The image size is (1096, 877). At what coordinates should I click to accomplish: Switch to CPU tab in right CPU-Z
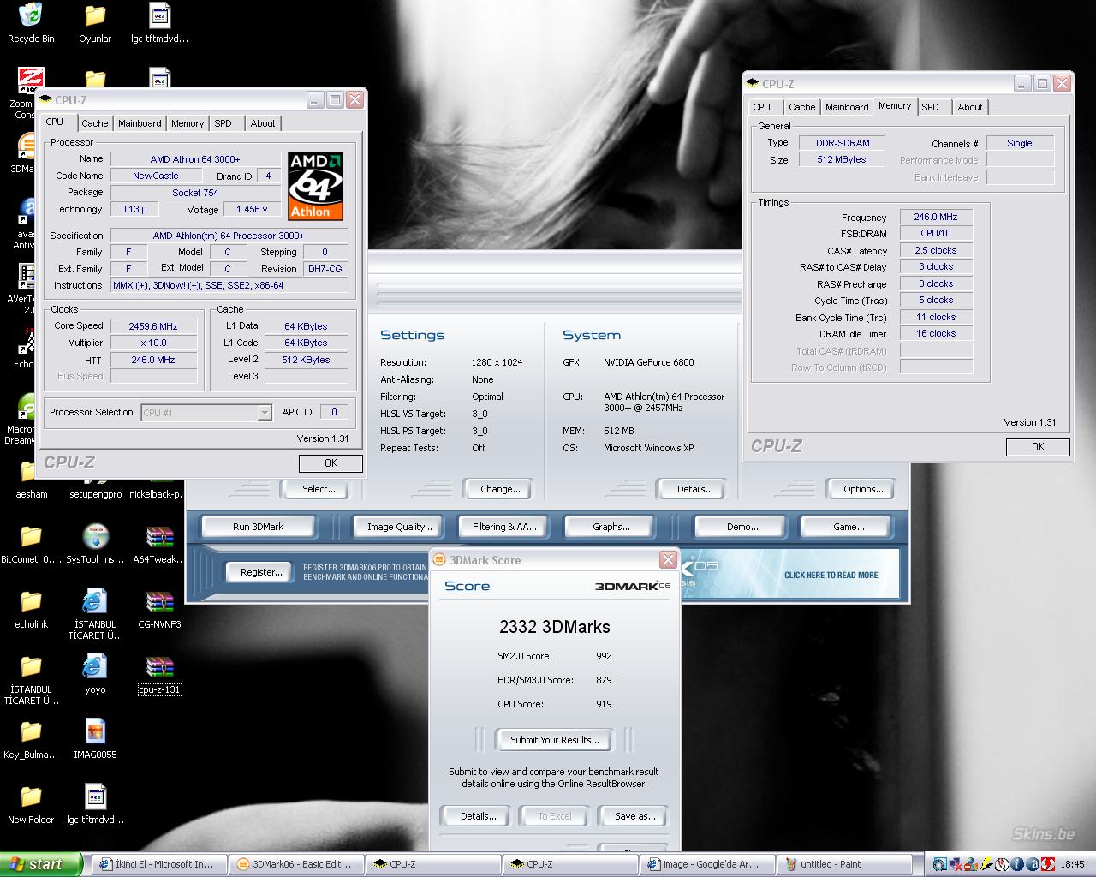[762, 107]
